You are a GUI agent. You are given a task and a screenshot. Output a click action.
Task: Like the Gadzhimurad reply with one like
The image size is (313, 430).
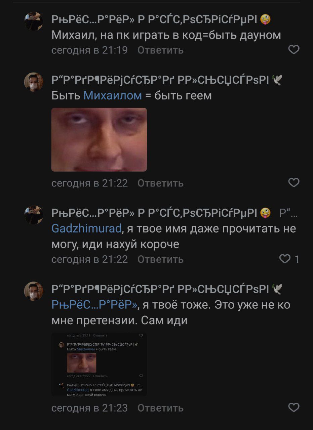click(285, 259)
